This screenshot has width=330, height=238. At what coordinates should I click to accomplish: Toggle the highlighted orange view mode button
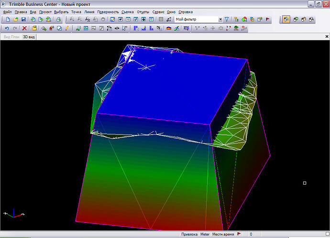point(286,19)
